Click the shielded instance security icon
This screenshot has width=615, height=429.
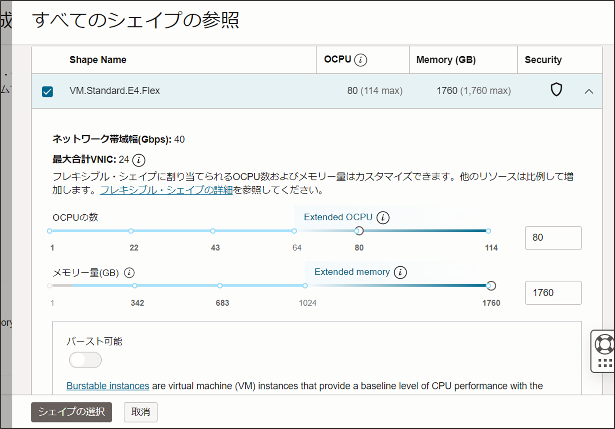(556, 90)
